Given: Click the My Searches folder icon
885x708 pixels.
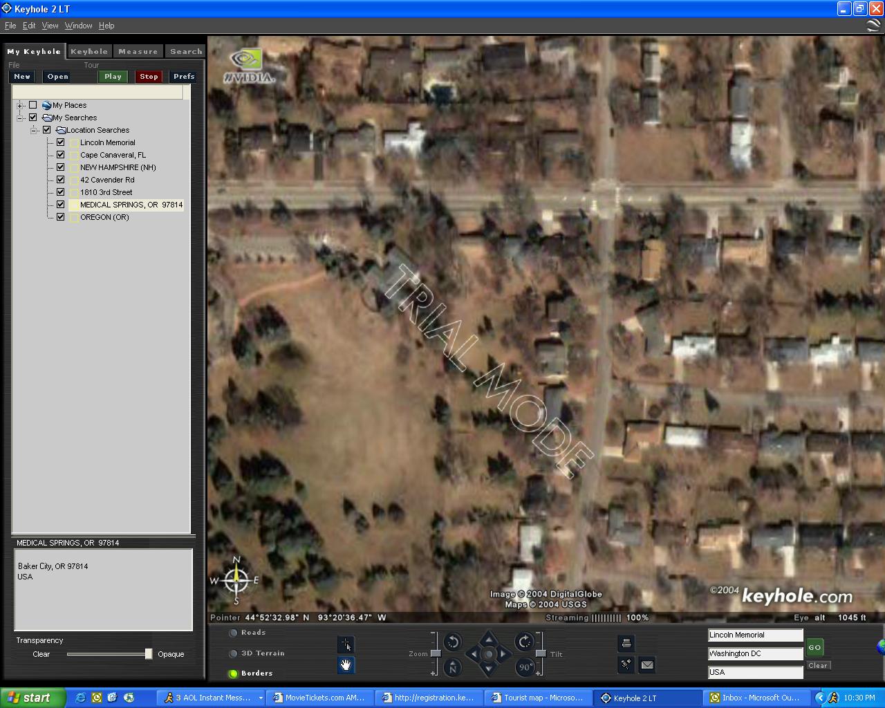Looking at the screenshot, I should (47, 118).
